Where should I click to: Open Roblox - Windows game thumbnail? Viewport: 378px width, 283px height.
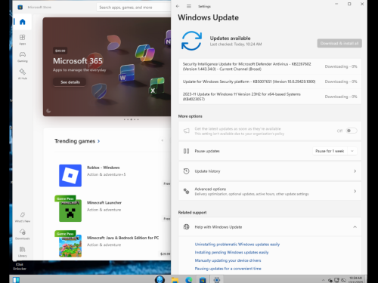[70, 176]
